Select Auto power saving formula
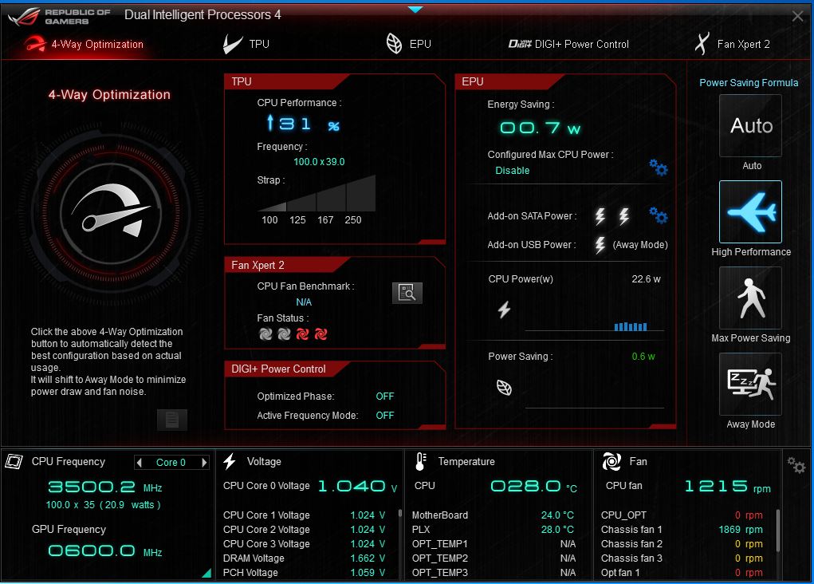The image size is (814, 584). pos(751,126)
